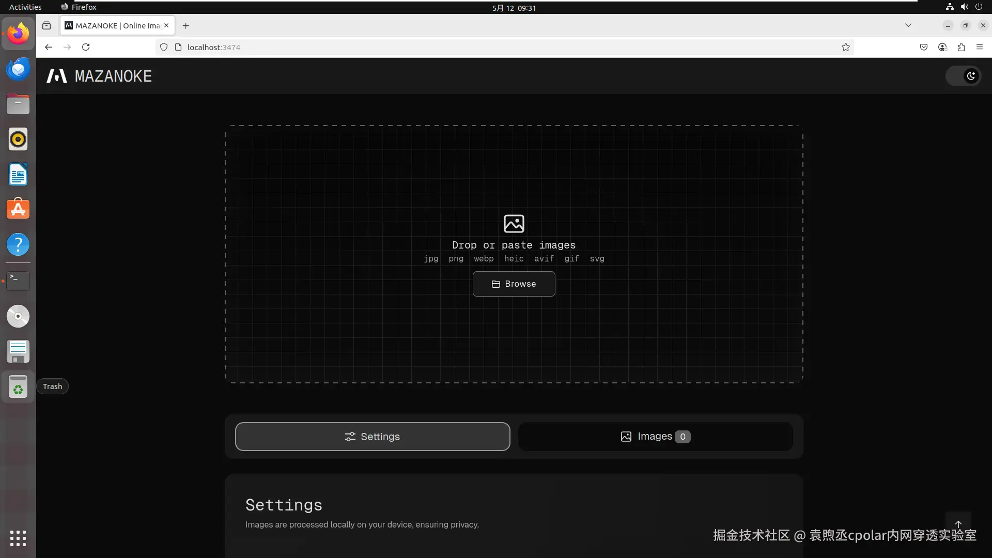
Task: Click the privacy note about local processing
Action: 362,524
